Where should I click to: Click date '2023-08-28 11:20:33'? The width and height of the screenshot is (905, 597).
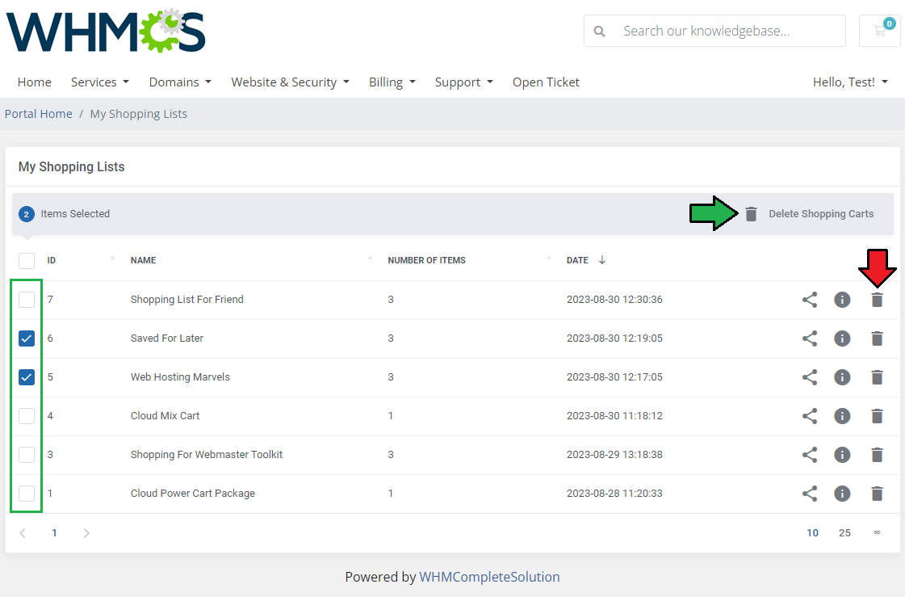click(x=614, y=493)
